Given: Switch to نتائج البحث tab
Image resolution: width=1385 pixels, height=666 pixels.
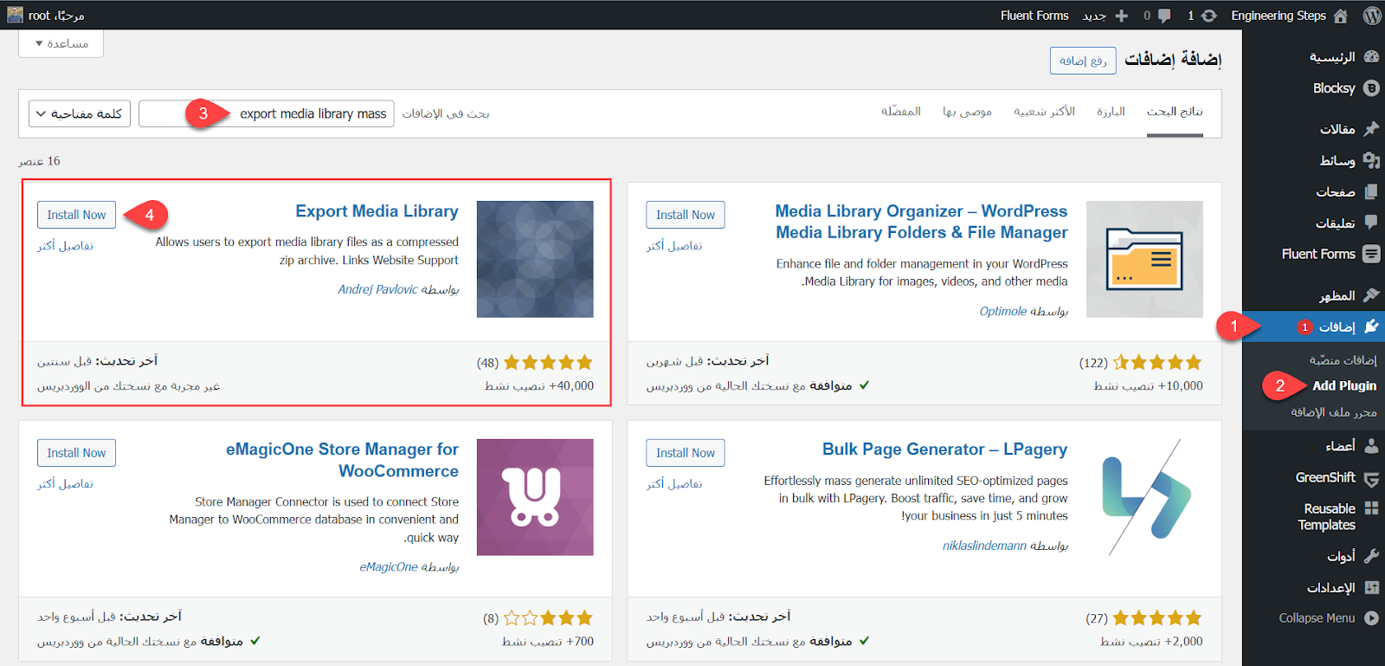Looking at the screenshot, I should point(1175,112).
